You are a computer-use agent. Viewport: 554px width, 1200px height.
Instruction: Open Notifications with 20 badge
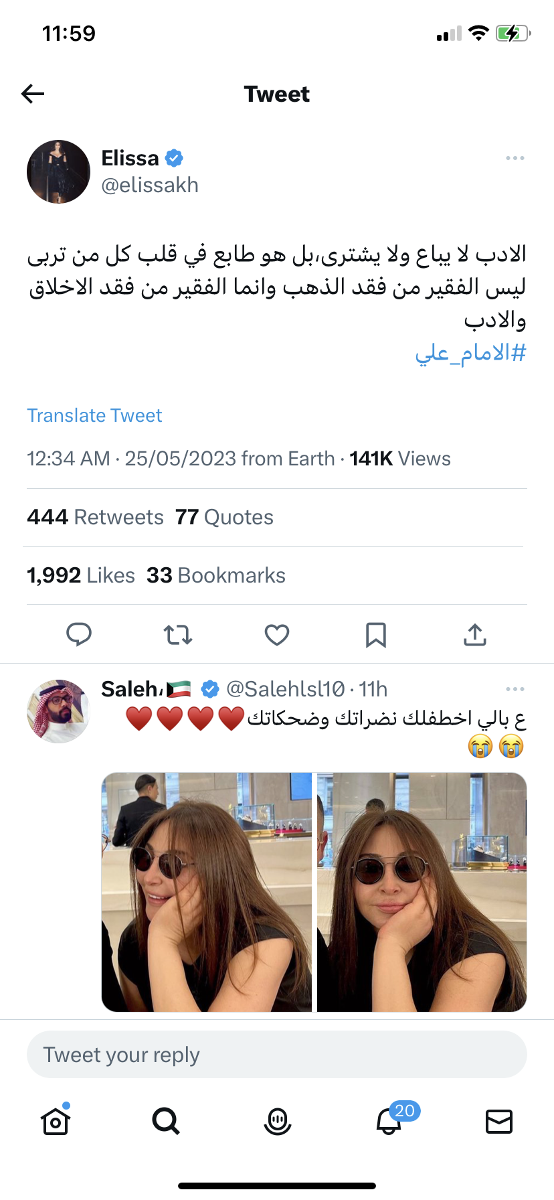[389, 1121]
